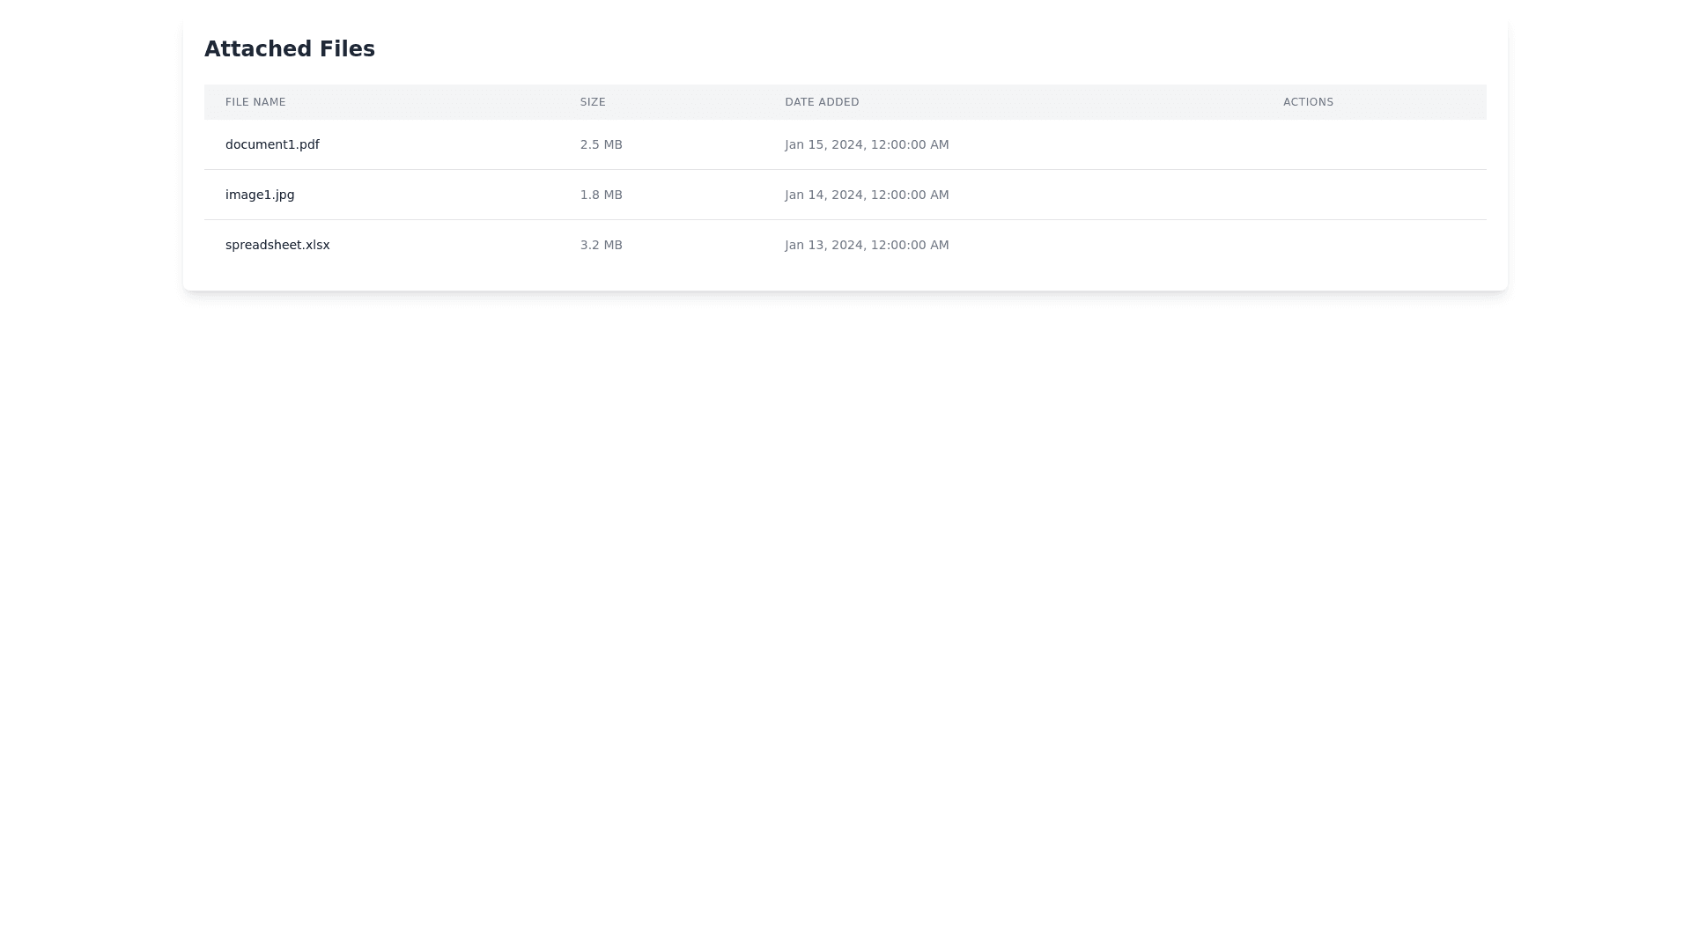Open the image1.jpg file
Image resolution: width=1691 pixels, height=951 pixels.
(x=260, y=195)
